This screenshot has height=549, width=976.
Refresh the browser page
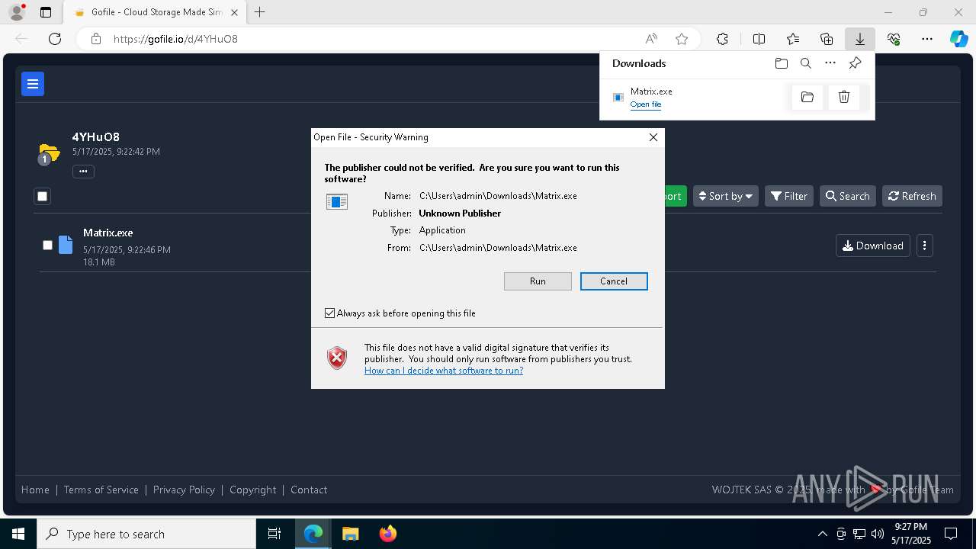(x=55, y=39)
